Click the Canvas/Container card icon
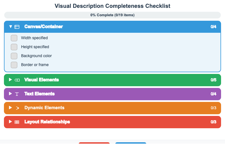The image size is (225, 168). (x=17, y=27)
